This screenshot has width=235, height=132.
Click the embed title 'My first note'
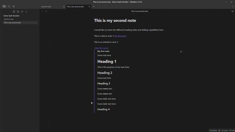(x=103, y=51)
